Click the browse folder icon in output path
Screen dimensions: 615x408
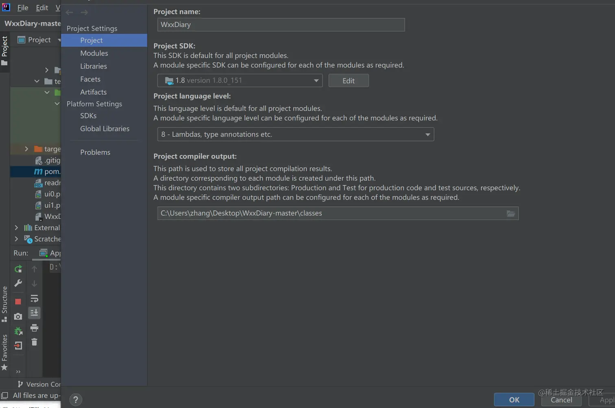511,214
